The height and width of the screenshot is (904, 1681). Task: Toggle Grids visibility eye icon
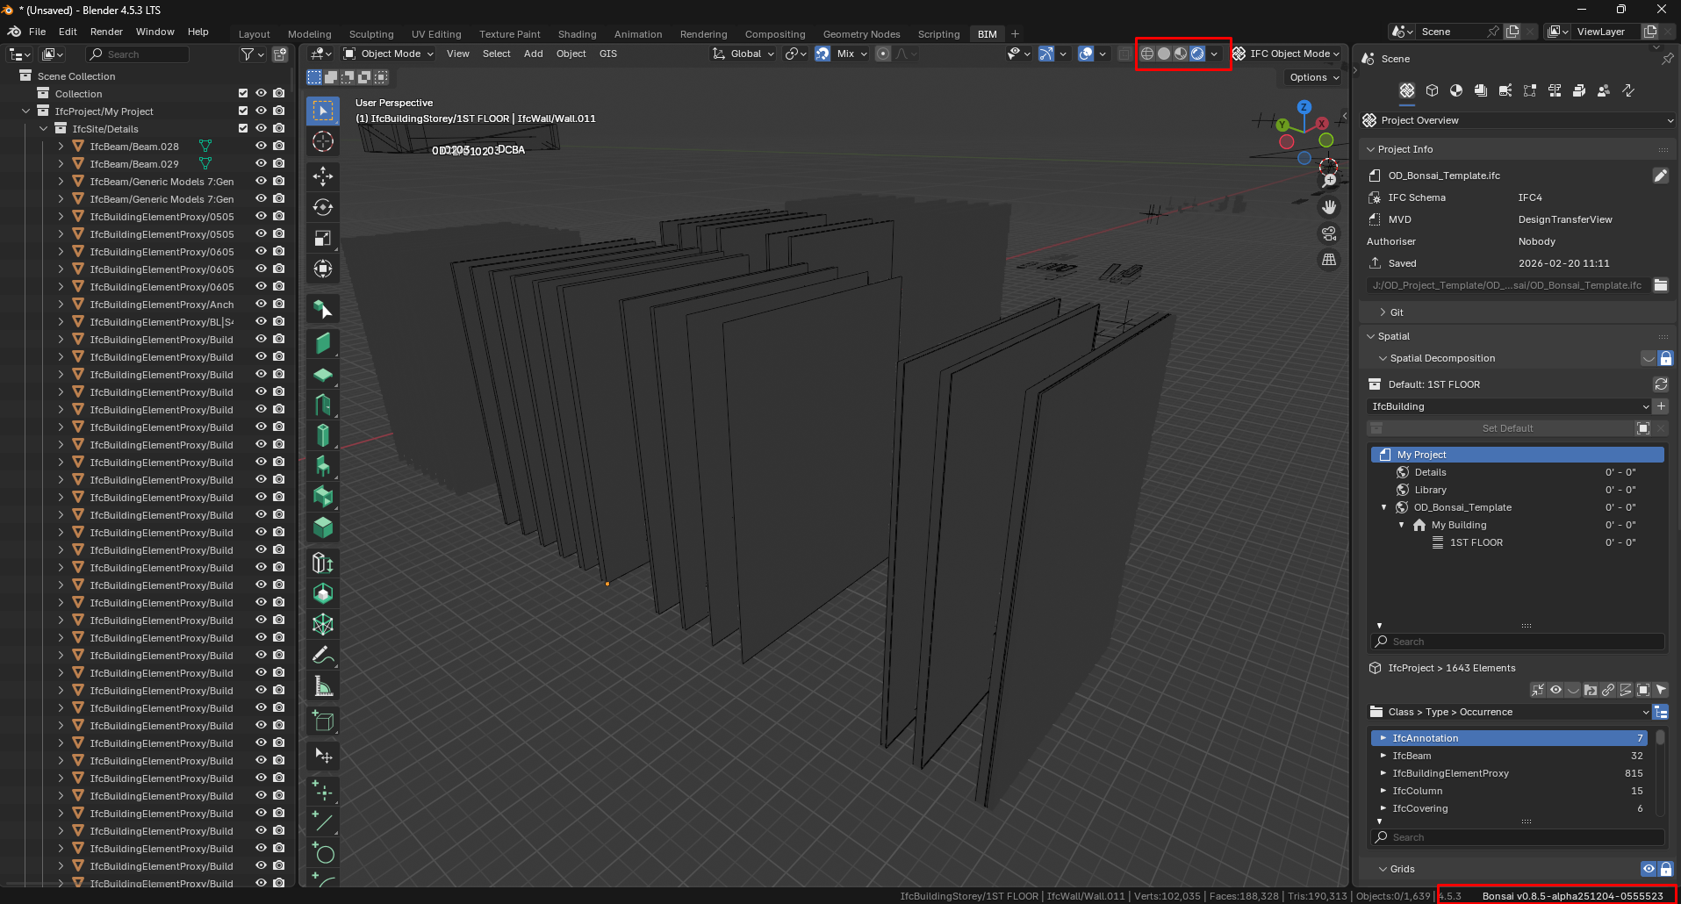[1649, 869]
